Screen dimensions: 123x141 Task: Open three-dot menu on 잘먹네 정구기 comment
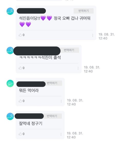coord(61,134)
